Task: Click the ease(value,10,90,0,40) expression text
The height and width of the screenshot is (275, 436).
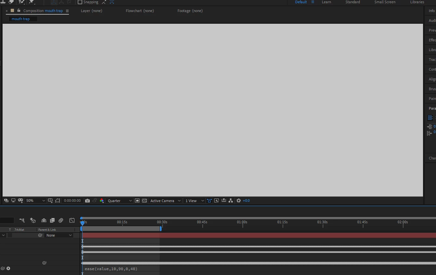Action: (x=111, y=269)
